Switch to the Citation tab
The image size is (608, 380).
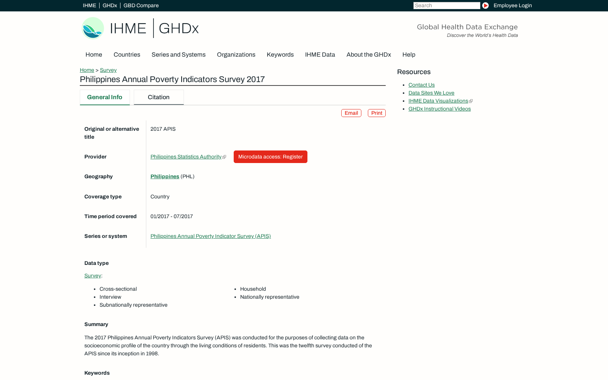tap(159, 97)
